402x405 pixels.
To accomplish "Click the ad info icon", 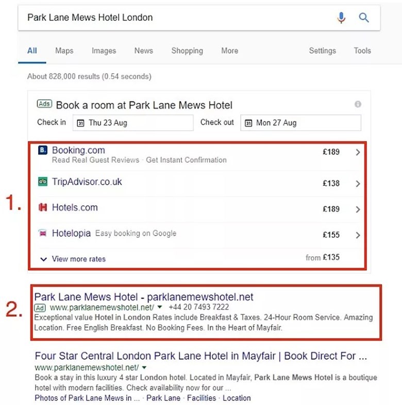I will coord(358,104).
